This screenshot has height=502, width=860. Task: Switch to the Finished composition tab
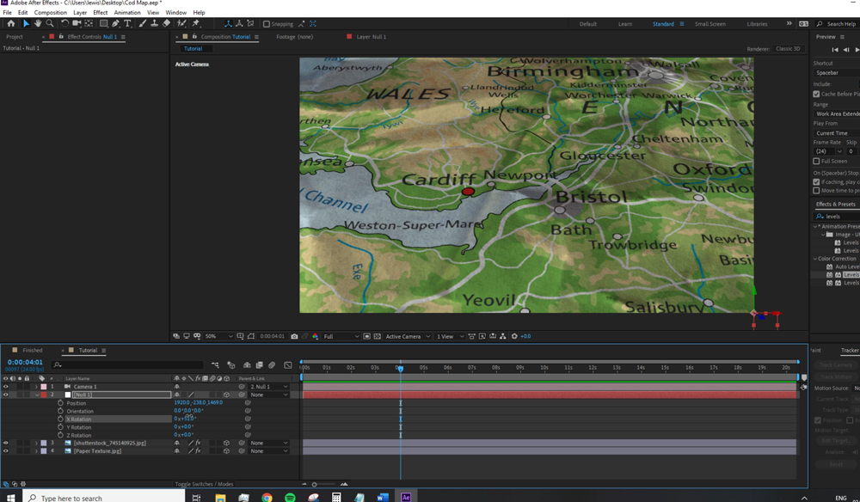33,350
